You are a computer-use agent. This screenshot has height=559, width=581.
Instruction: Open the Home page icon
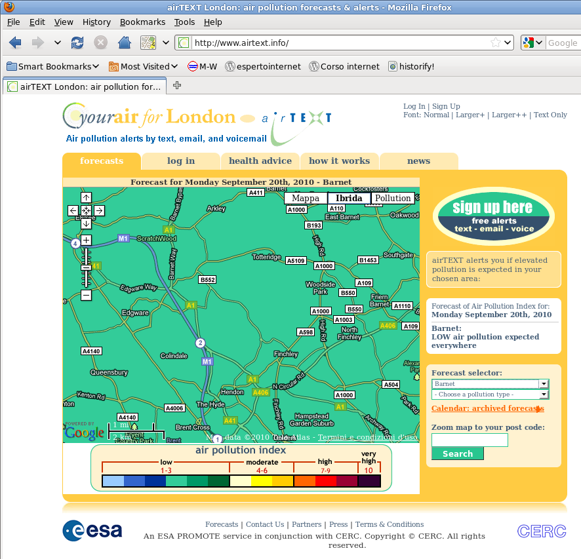(125, 43)
